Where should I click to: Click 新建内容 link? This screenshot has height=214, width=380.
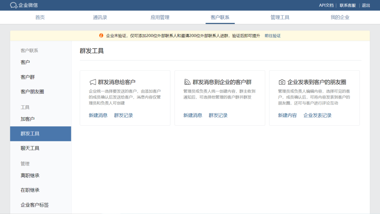288,115
